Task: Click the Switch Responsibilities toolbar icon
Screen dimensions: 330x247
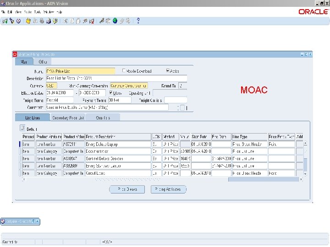Action: [42, 21]
